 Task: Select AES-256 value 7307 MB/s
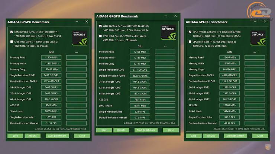(140, 100)
